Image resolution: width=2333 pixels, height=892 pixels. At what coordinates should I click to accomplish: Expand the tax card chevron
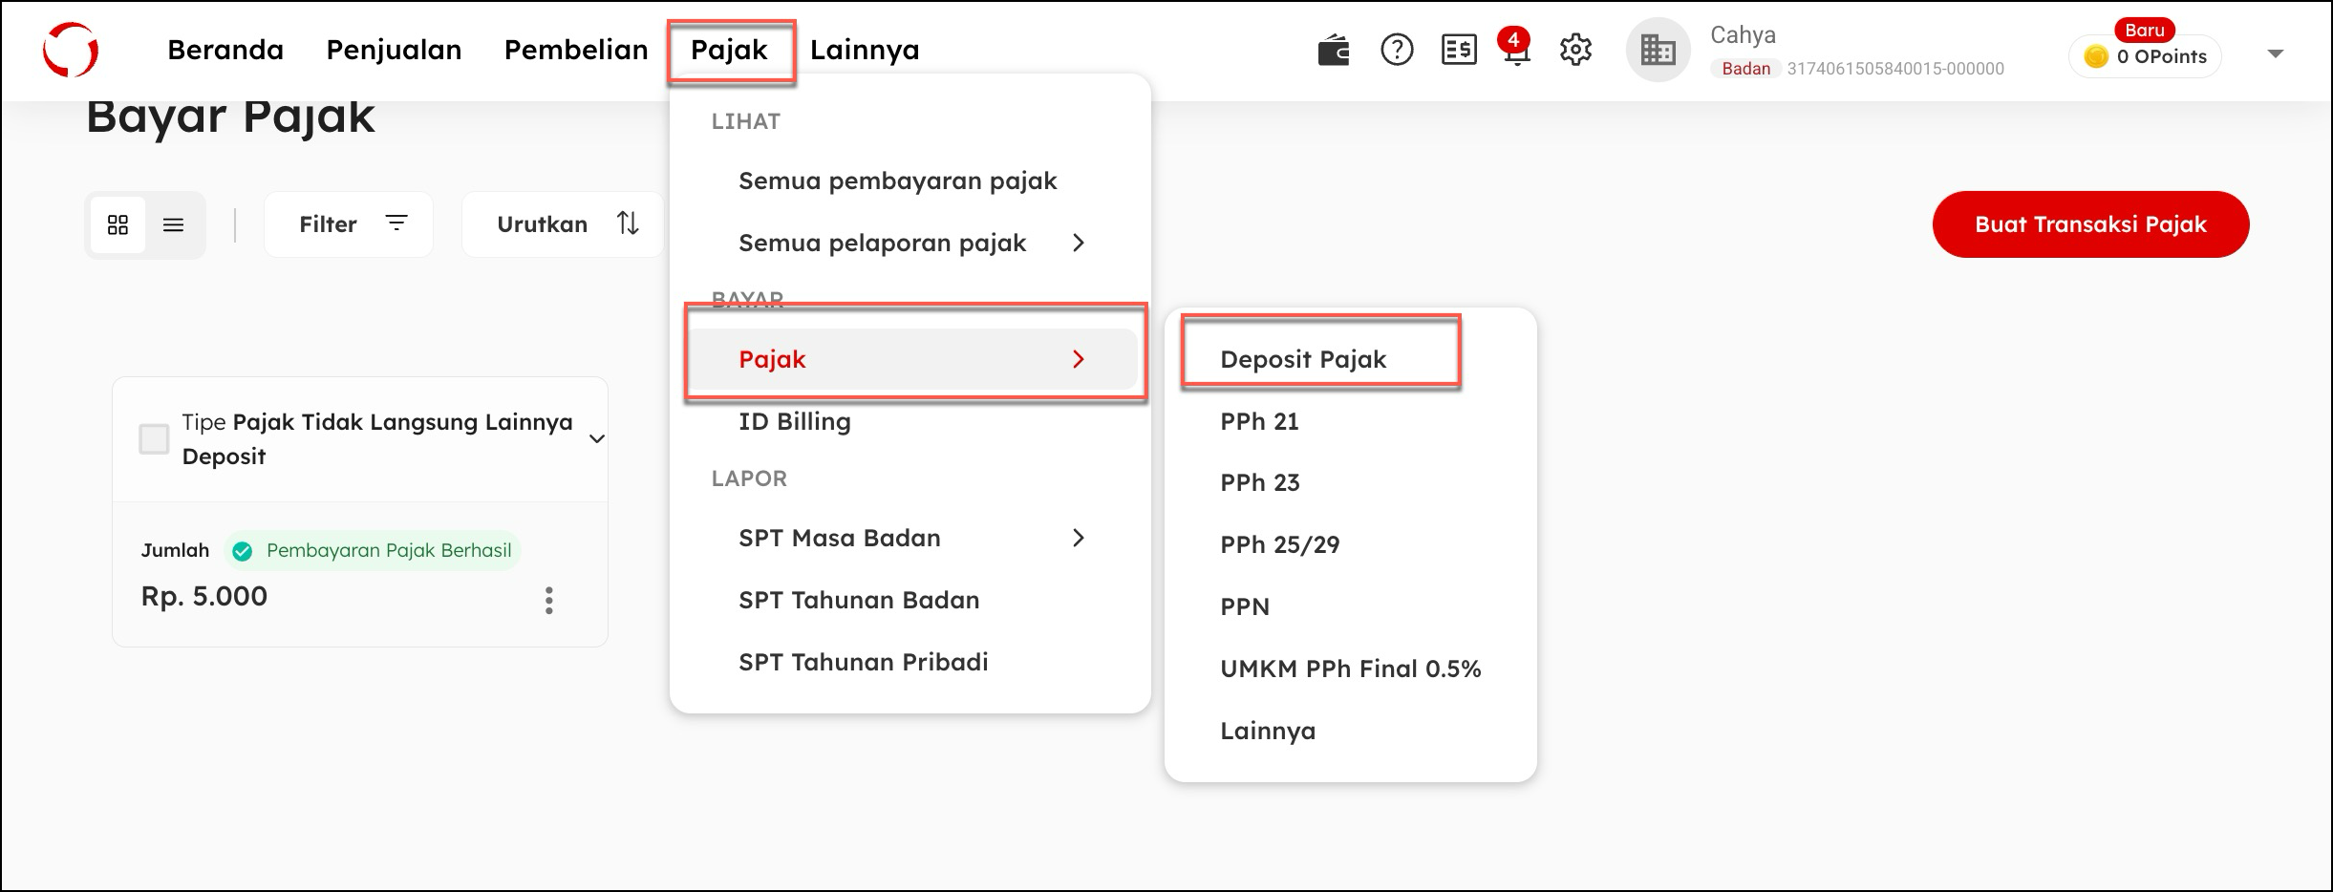tap(597, 439)
